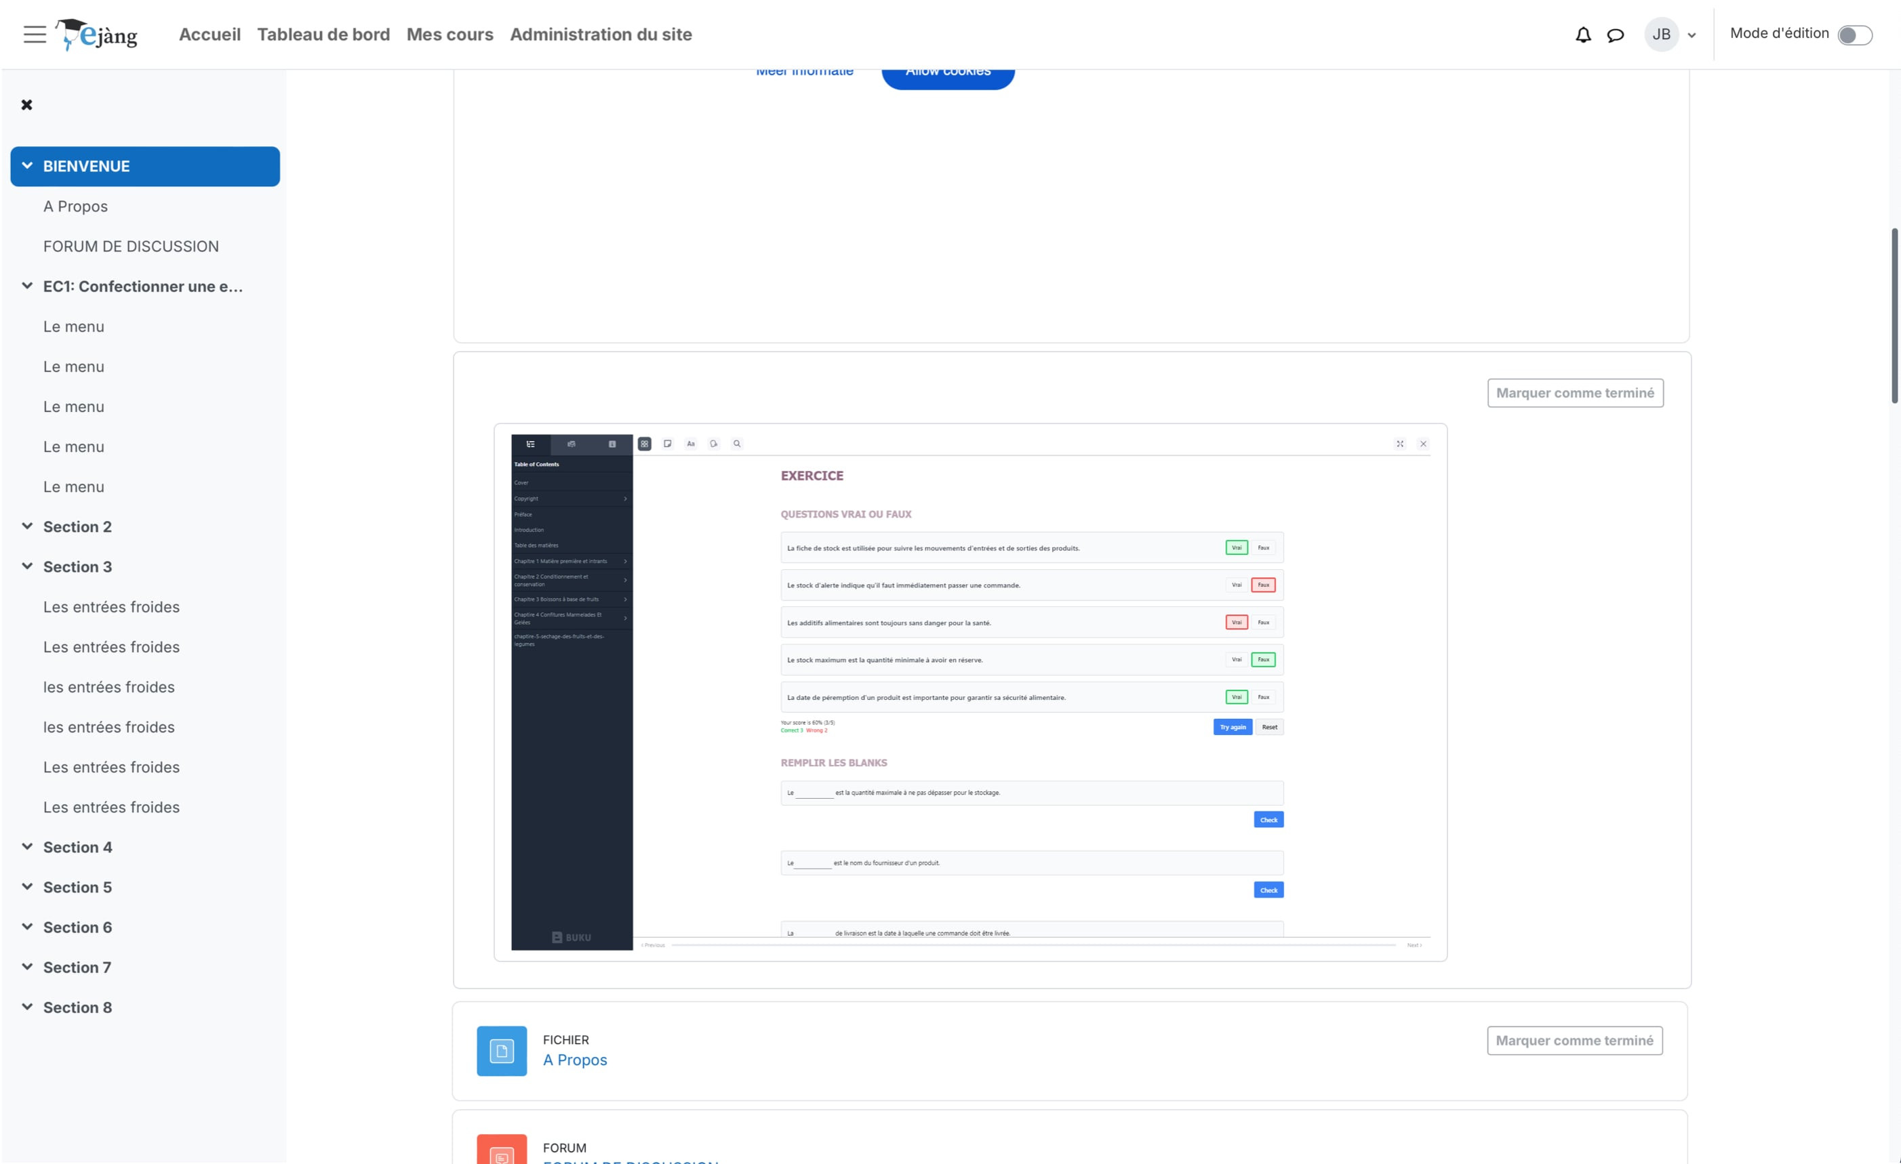Image resolution: width=1901 pixels, height=1164 pixels.
Task: Click the A Propos file icon
Action: (502, 1050)
